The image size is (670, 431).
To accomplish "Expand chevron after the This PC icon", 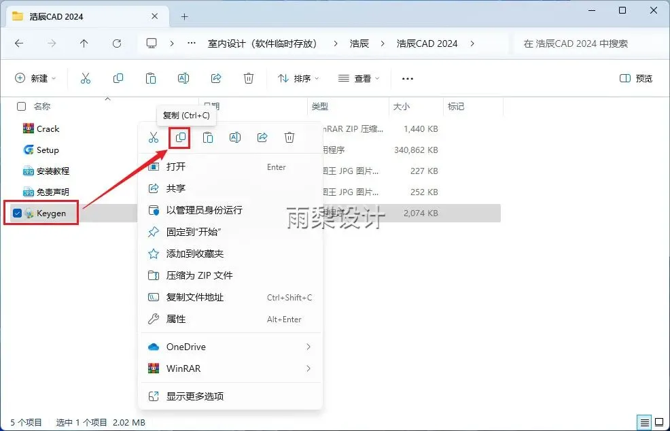I will pos(172,44).
